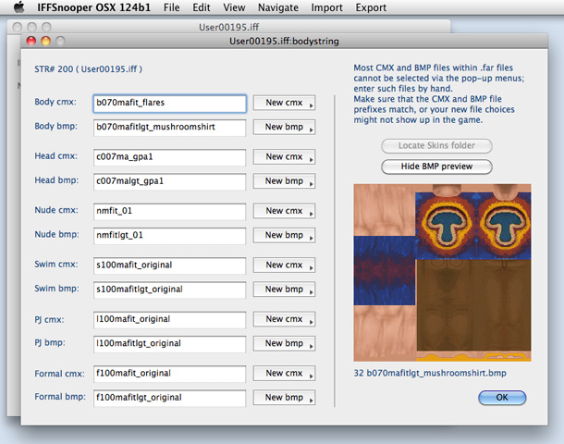
Task: Close the bodystring window with red button
Action: 31,42
